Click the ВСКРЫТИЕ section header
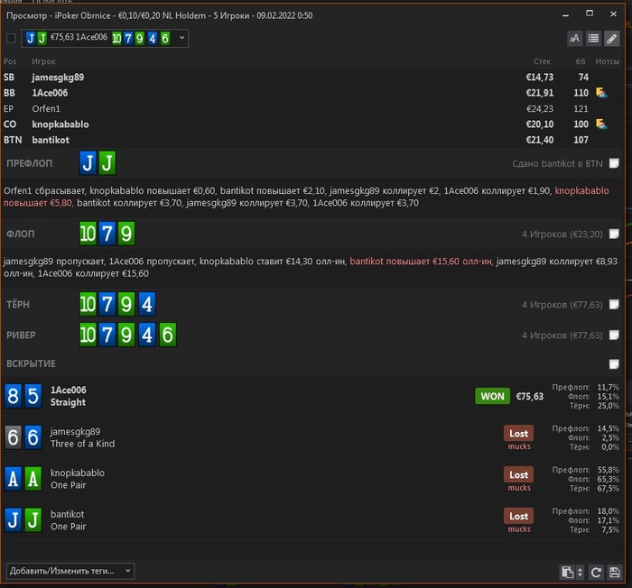Viewport: 632px width, 588px height. (31, 363)
